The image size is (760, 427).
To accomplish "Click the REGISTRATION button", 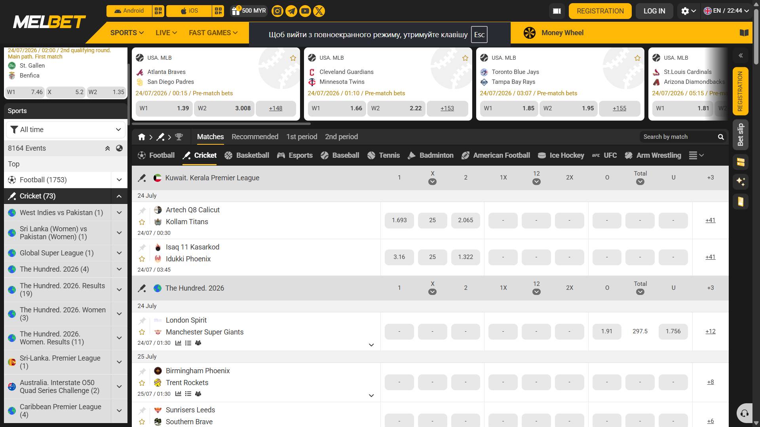I will tap(600, 11).
